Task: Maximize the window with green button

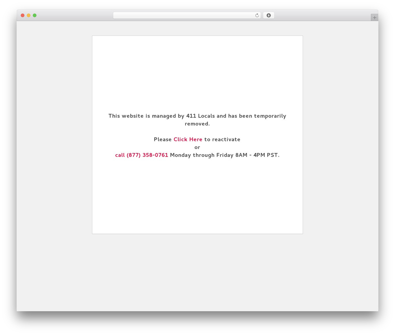Action: point(35,15)
